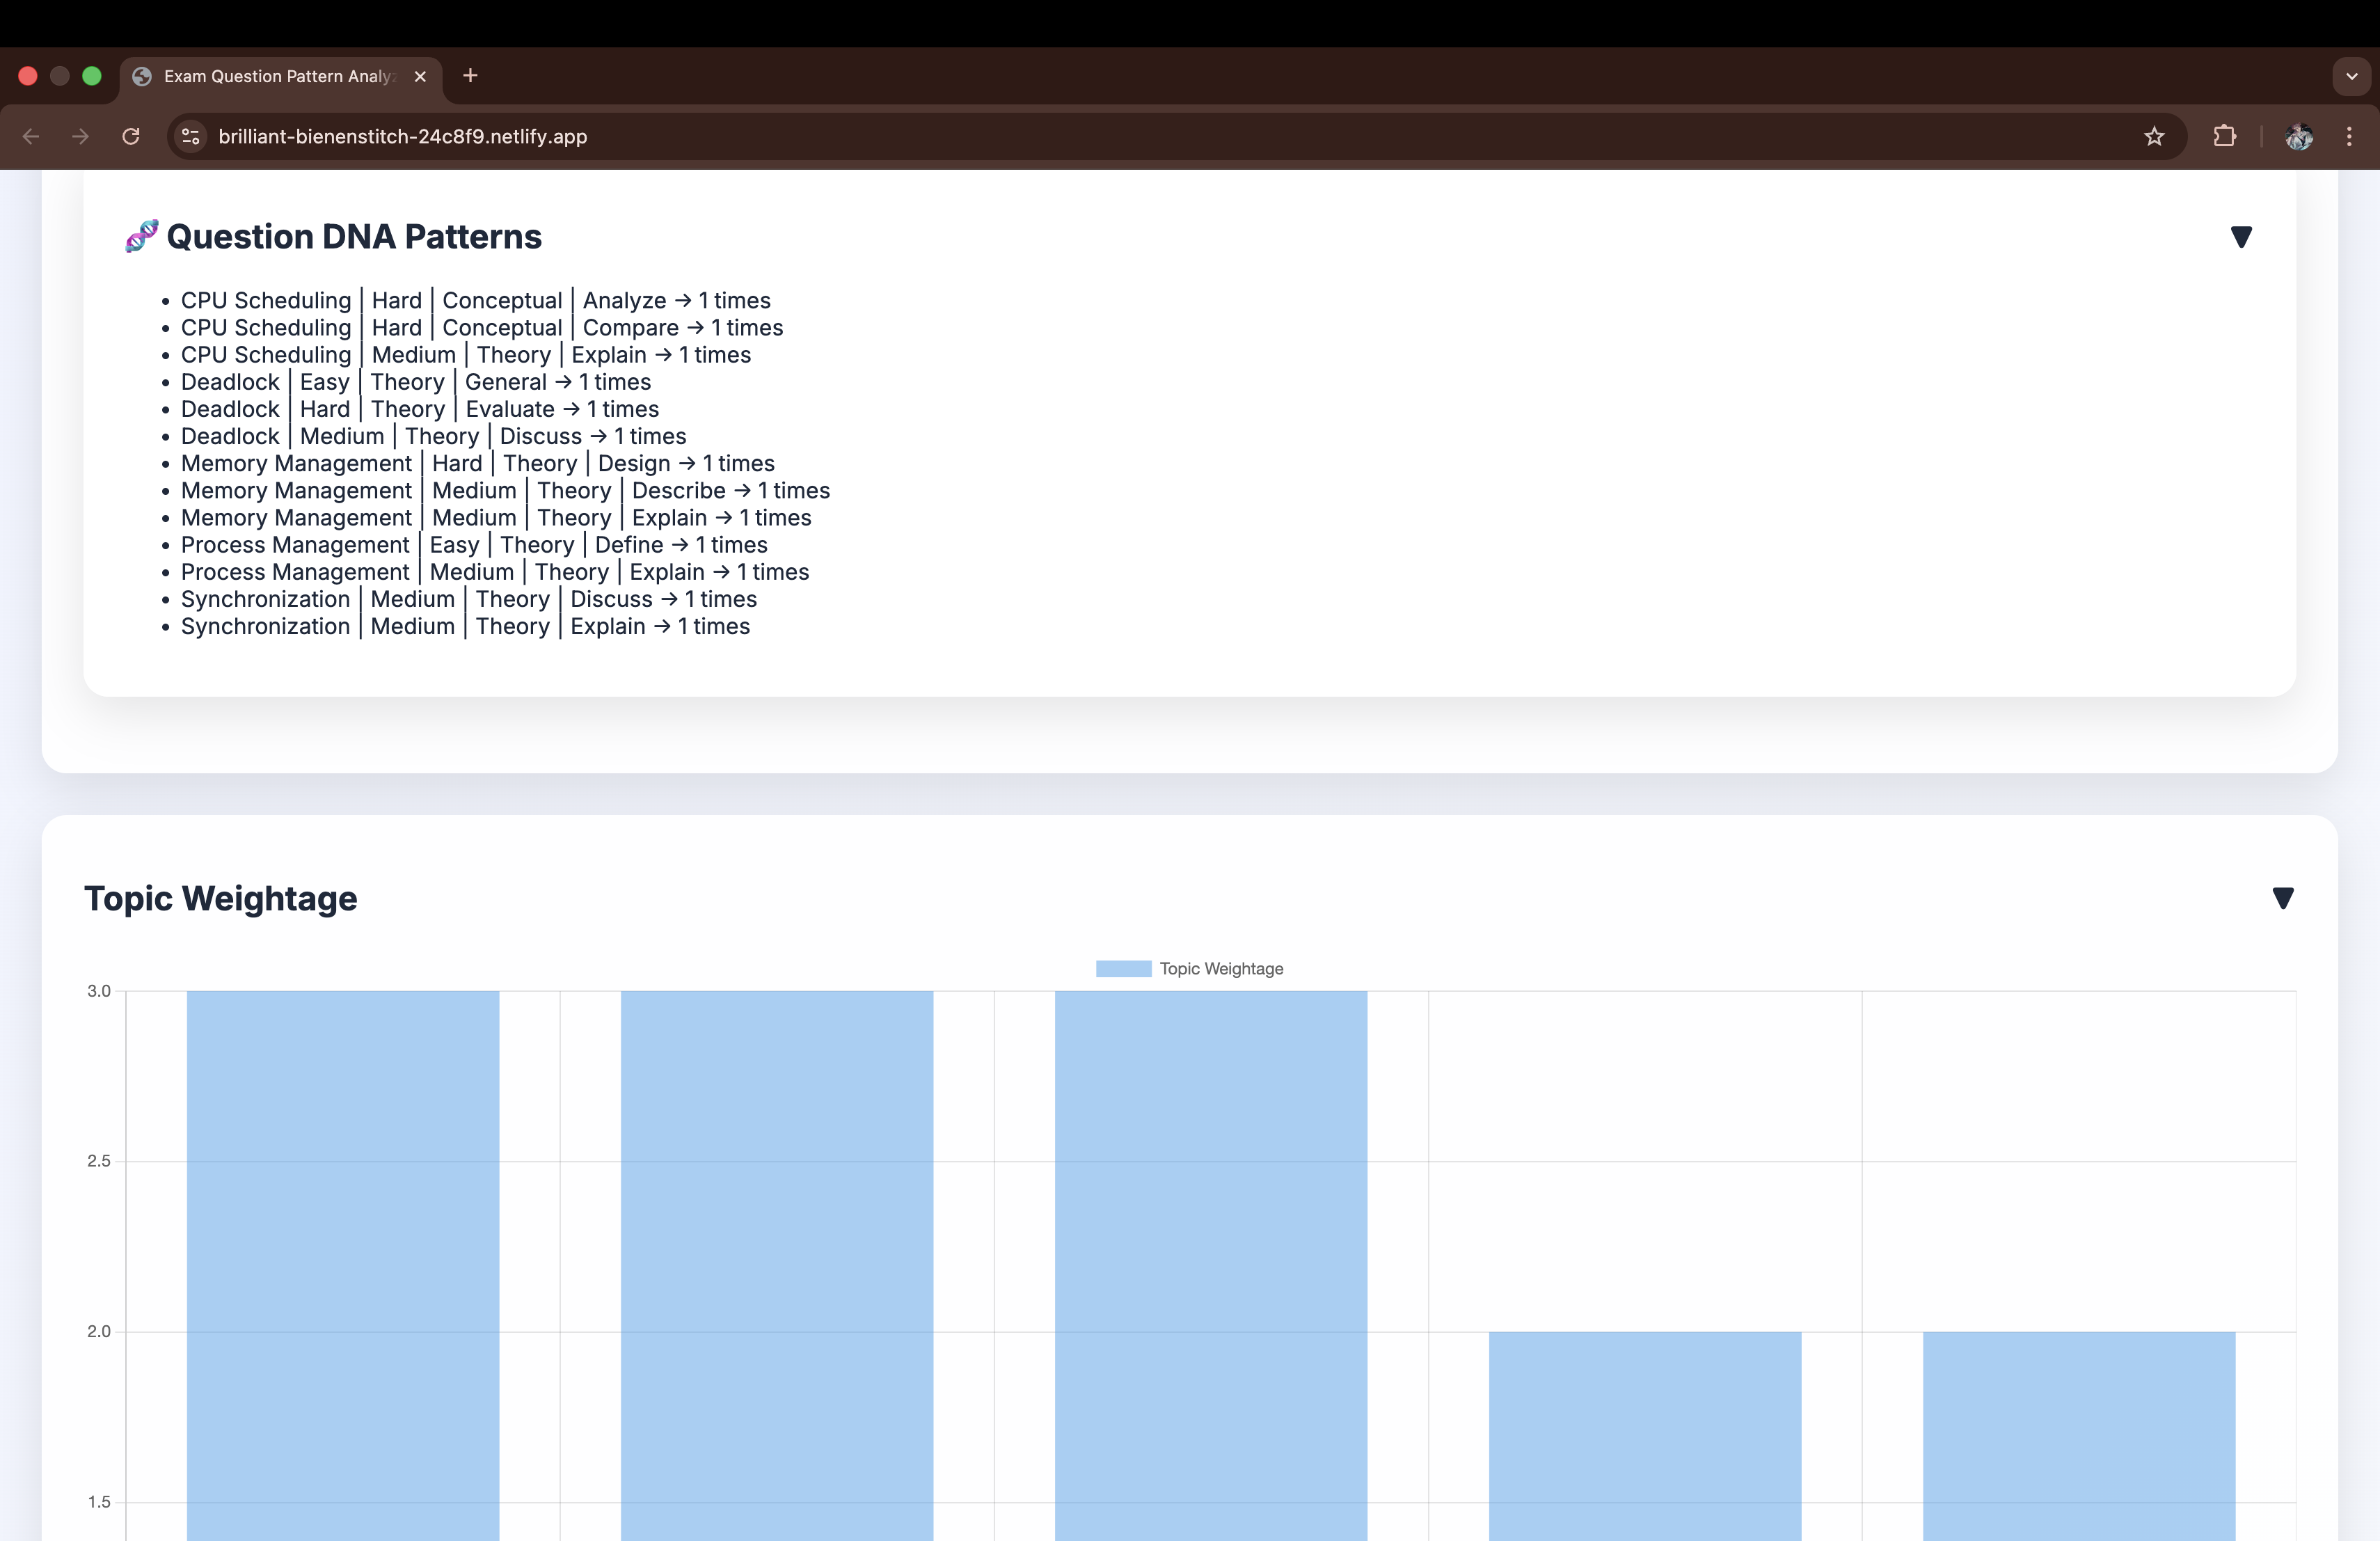The image size is (2380, 1541).
Task: Open site information icon in address bar
Action: click(191, 136)
